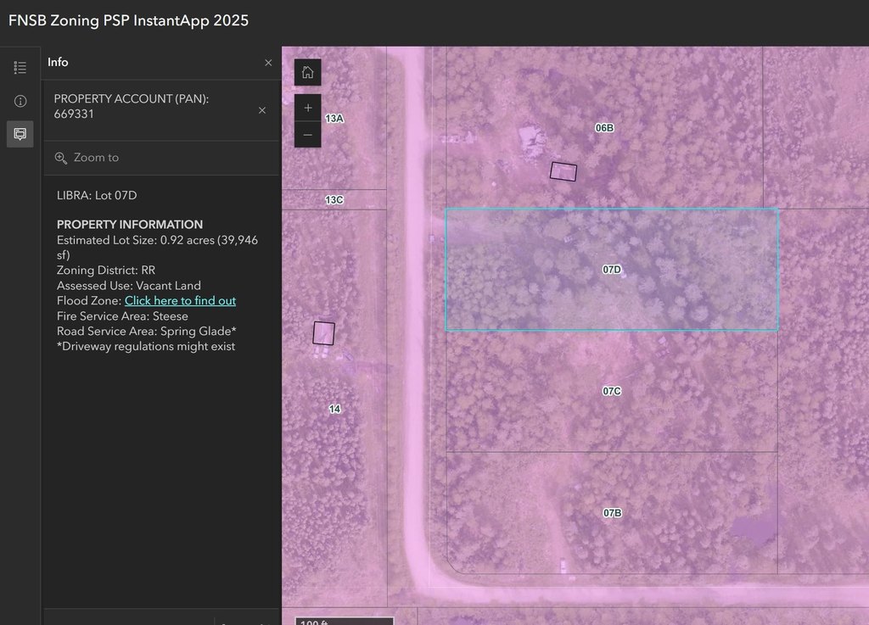Open the legend list panel icon
The height and width of the screenshot is (625, 869).
(x=20, y=68)
